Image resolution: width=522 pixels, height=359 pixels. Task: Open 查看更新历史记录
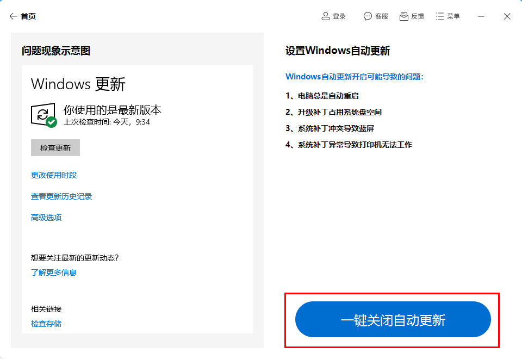61,196
